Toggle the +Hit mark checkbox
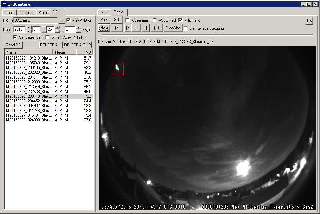Viewport: 320px width, 214px height. point(180,20)
